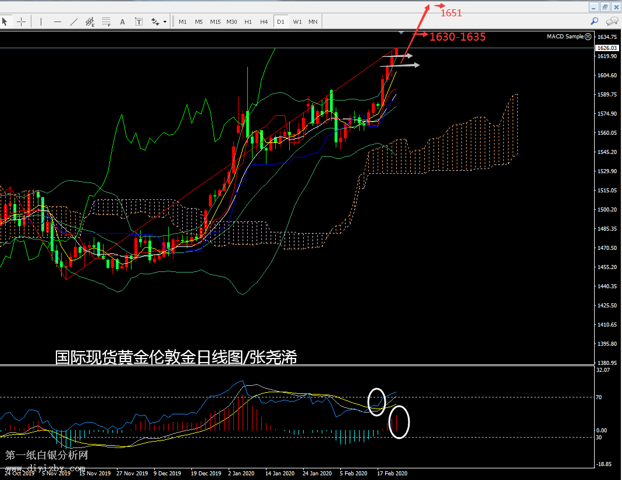Choose the text 'A' annotation tool
This screenshot has height=480, width=622.
123,22
